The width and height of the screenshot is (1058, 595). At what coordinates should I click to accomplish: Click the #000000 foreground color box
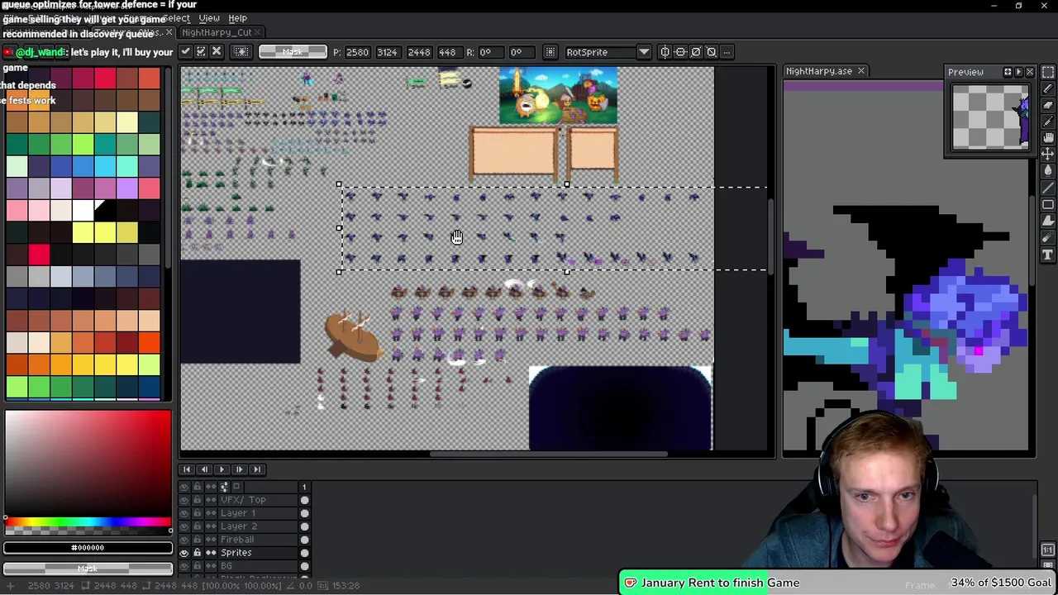pyautogui.click(x=88, y=547)
